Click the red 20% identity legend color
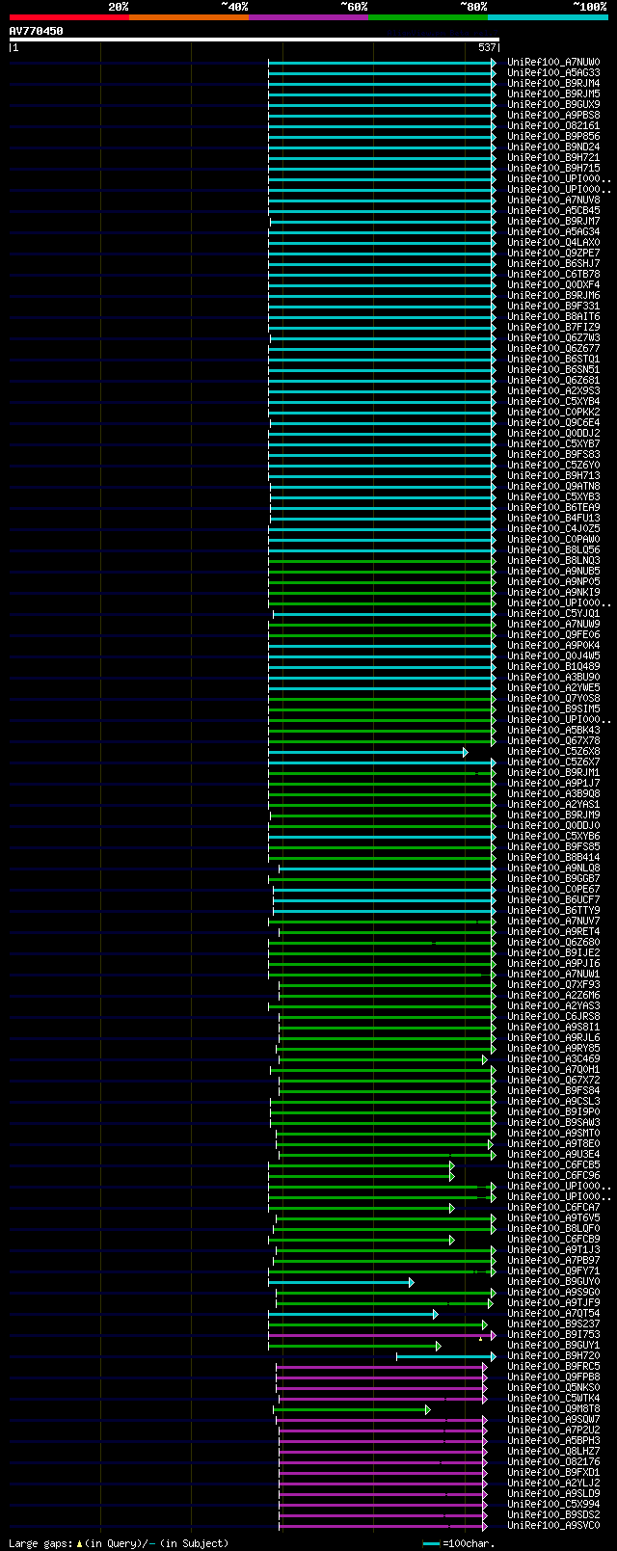Screen dimensions: 617x1551 (x=69, y=17)
